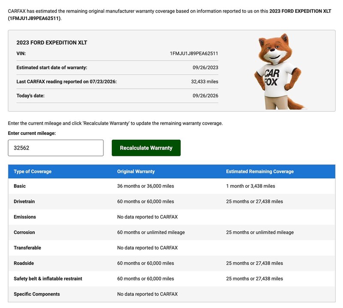Click the 'Today's date:' label
Viewport: 343px width, 308px height.
[x=30, y=95]
